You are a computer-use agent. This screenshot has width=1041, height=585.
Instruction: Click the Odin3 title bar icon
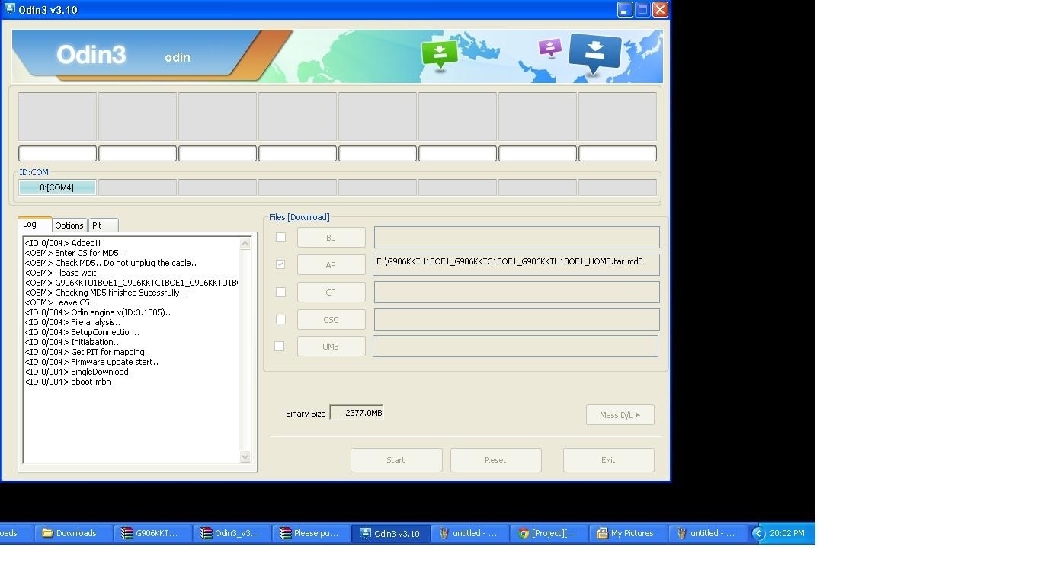coord(10,9)
